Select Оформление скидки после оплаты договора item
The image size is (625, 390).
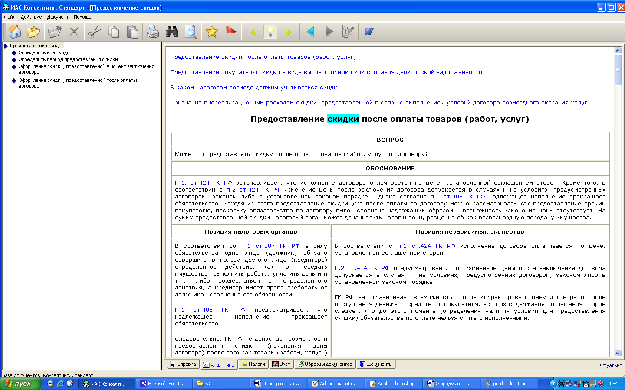78,83
